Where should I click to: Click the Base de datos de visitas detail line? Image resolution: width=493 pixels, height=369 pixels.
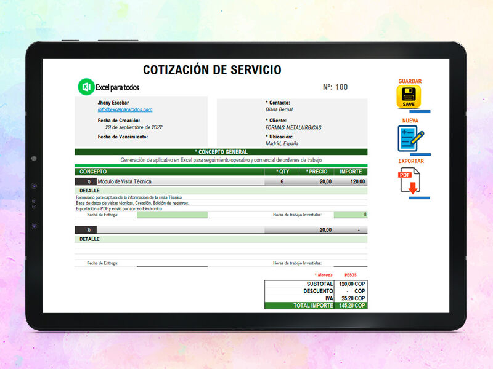[x=132, y=203]
